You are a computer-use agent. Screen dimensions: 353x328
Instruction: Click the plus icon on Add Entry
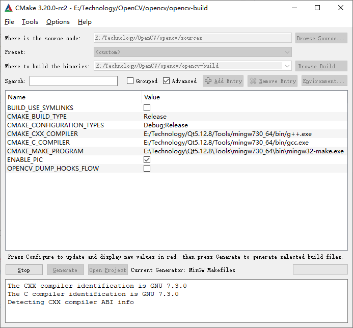pyautogui.click(x=208, y=81)
